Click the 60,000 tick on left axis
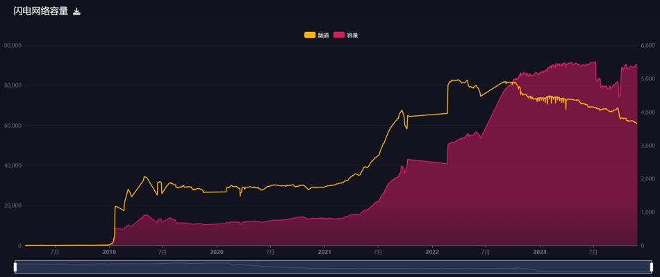This screenshot has width=660, height=277. (x=13, y=126)
